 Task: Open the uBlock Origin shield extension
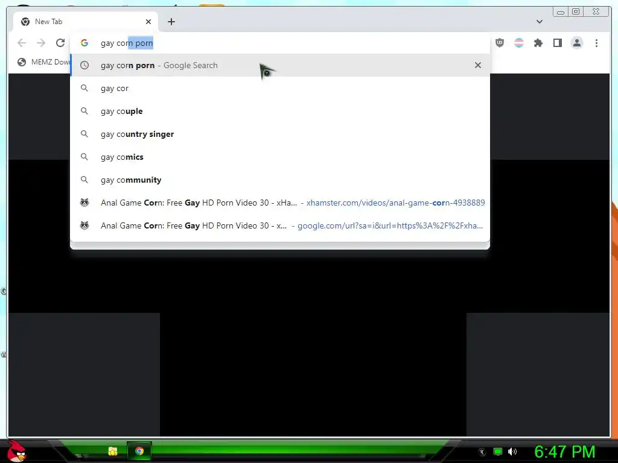pos(499,43)
